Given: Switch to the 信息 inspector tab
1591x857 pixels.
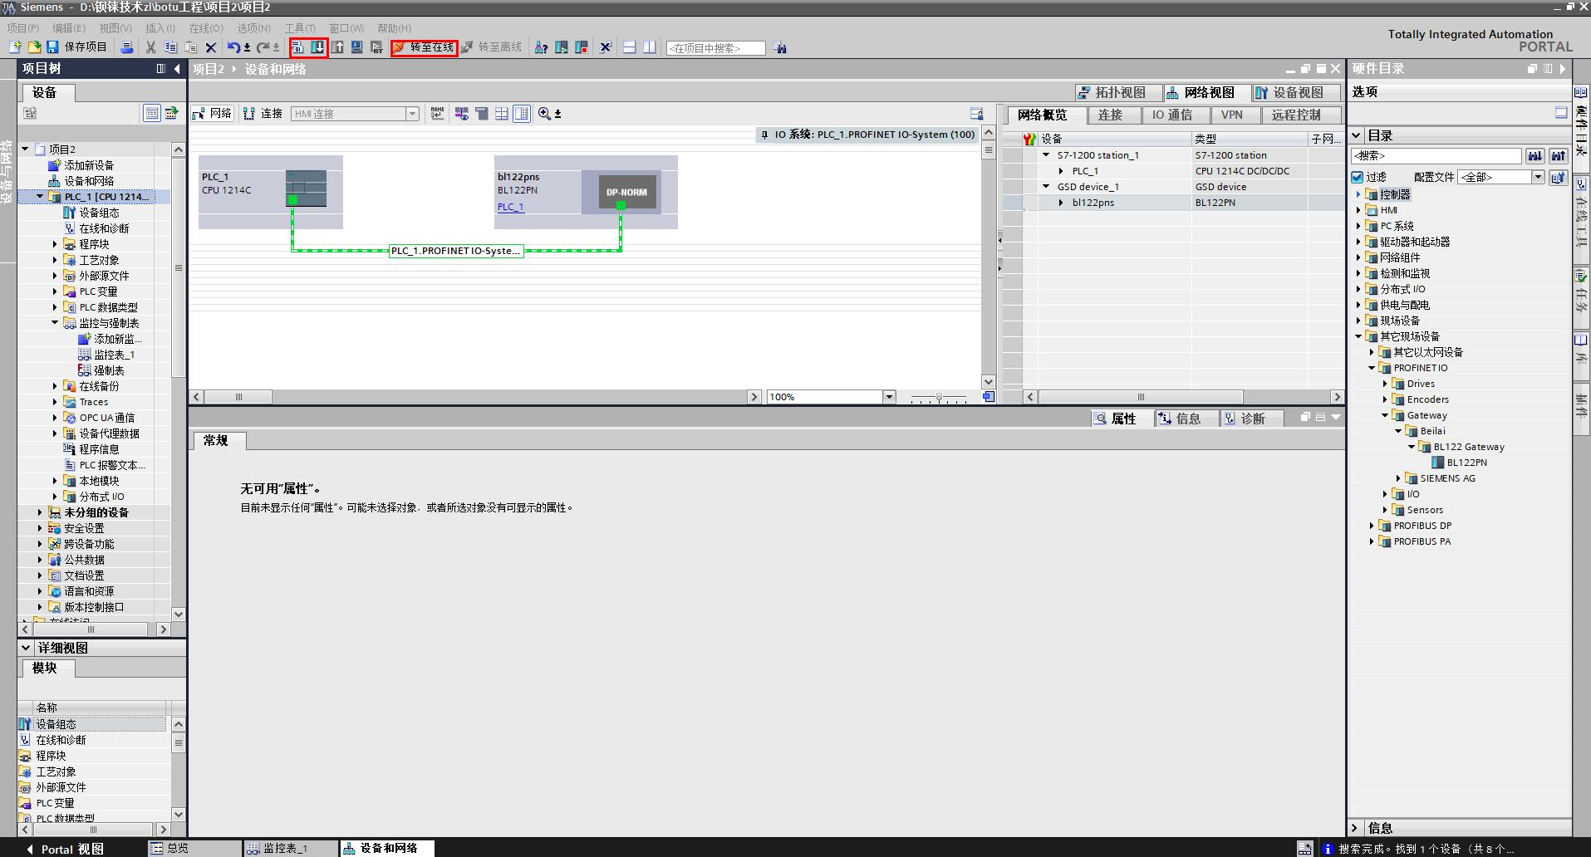Looking at the screenshot, I should coord(1187,419).
